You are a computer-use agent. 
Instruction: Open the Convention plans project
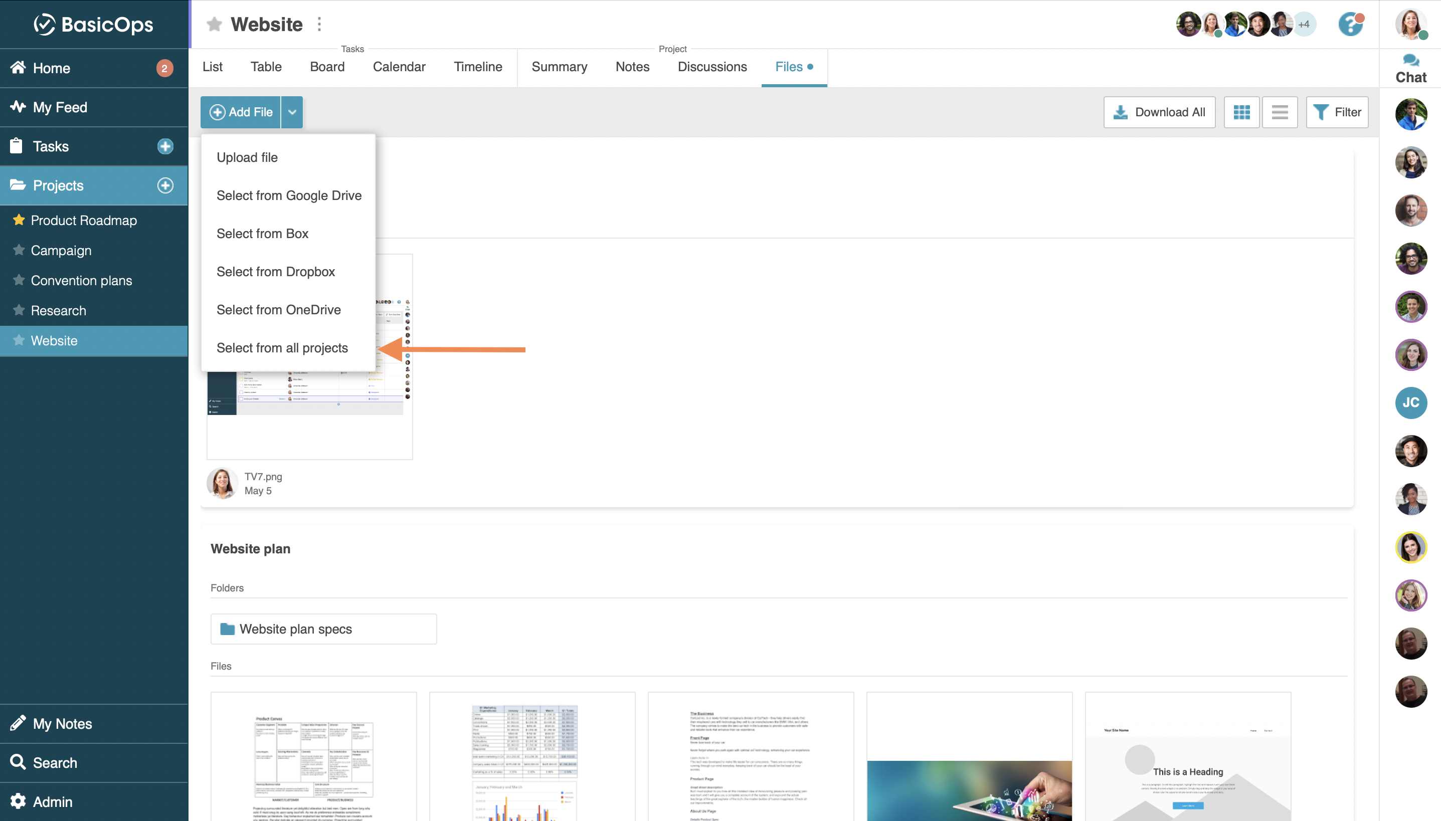pos(81,281)
